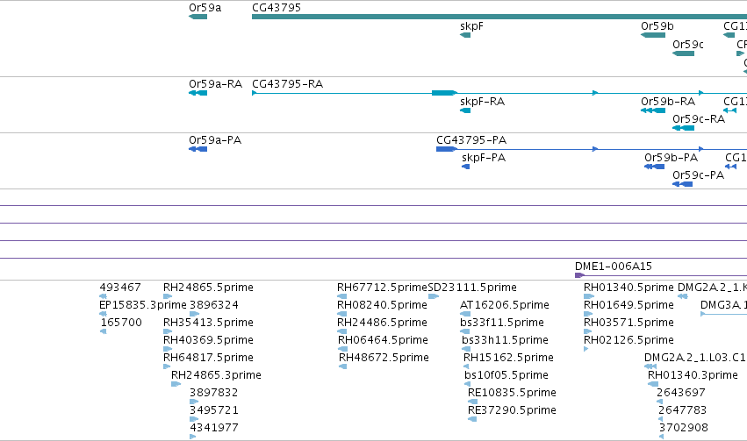This screenshot has height=441, width=747.
Task: Click the Or59c-RA transcript label
Action: [699, 119]
